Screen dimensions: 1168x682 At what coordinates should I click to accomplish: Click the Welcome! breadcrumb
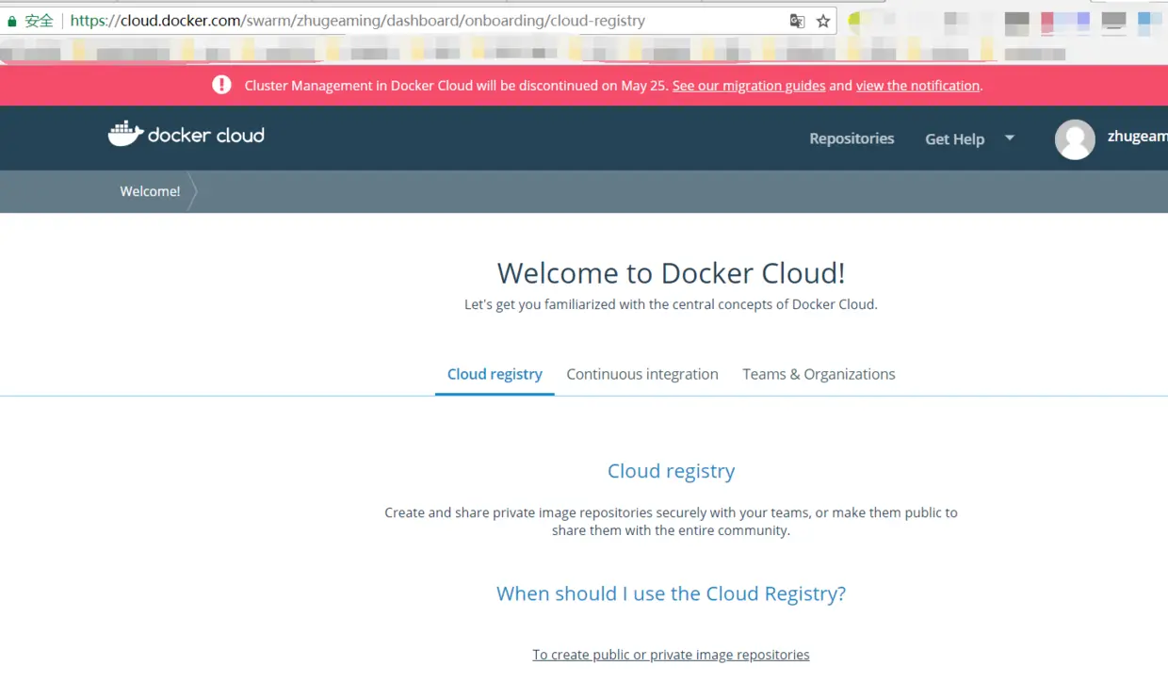click(x=150, y=191)
